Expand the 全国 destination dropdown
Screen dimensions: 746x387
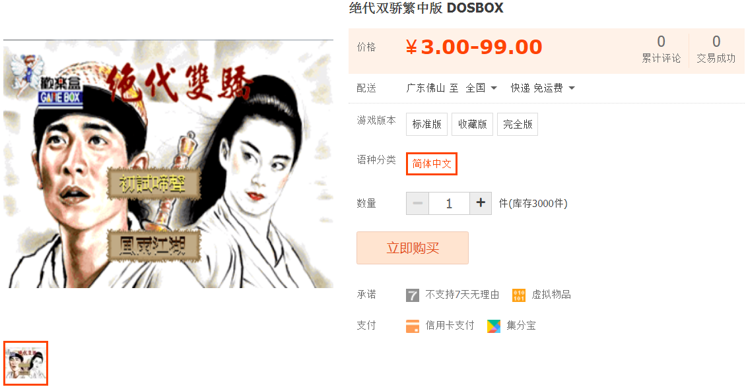[x=481, y=88]
